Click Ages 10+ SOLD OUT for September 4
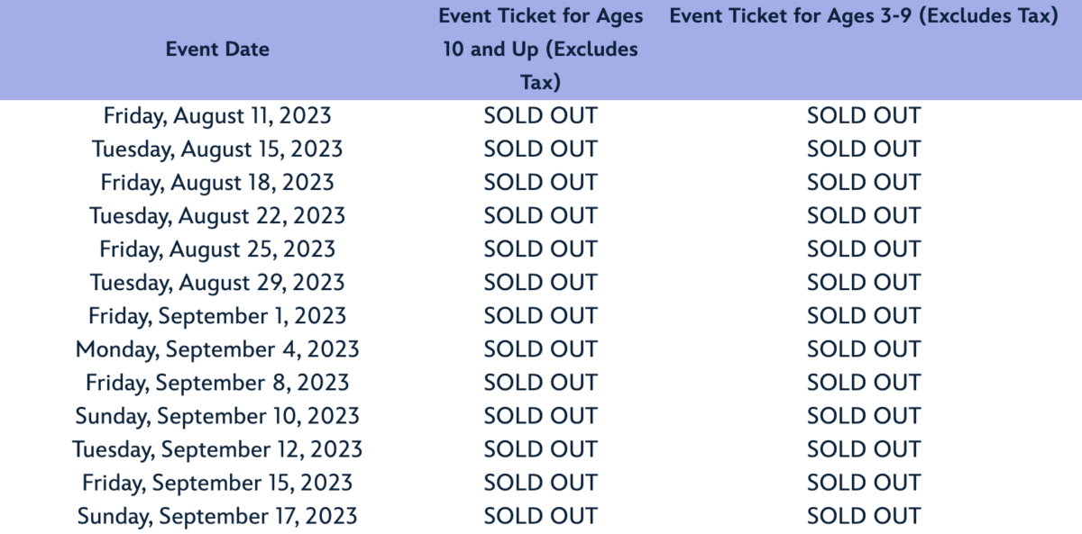The image size is (1082, 534). pyautogui.click(x=540, y=349)
